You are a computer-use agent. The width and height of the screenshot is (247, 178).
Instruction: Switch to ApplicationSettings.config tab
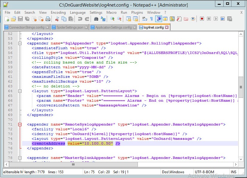pyautogui.click(x=113, y=27)
